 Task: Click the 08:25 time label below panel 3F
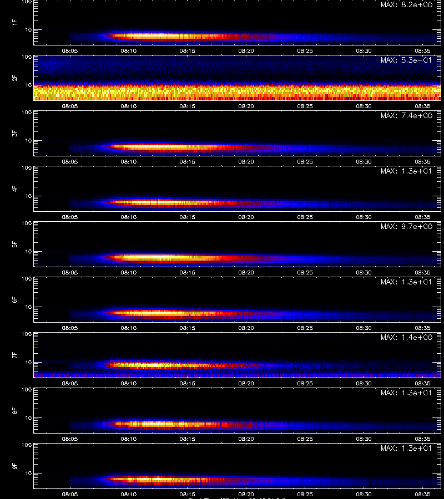(305, 161)
